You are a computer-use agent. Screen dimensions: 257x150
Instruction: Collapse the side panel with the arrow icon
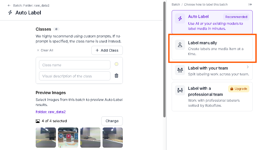tap(250, 4)
